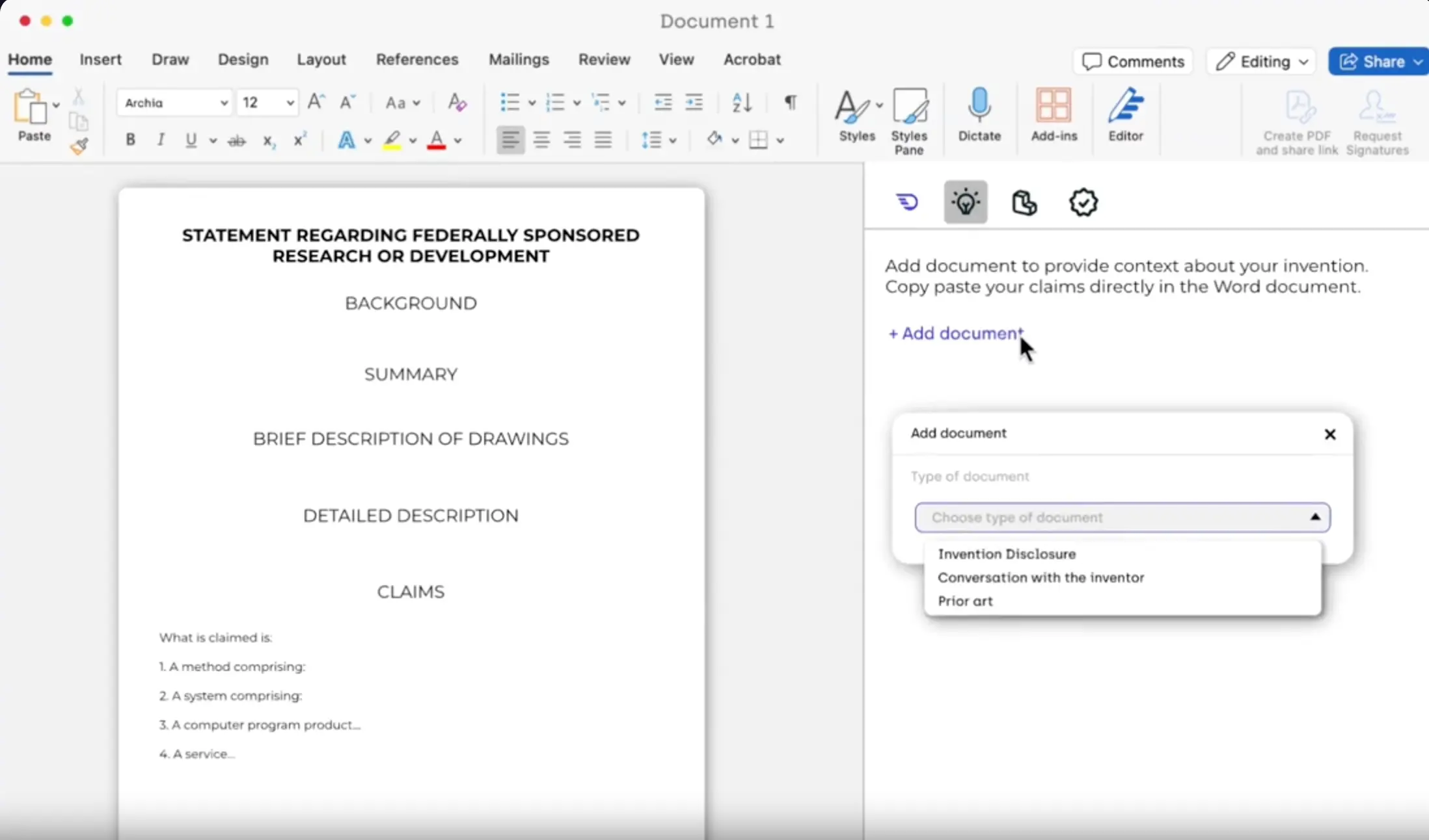Click the Format Painter brush icon
The width and height of the screenshot is (1429, 840).
tap(79, 147)
